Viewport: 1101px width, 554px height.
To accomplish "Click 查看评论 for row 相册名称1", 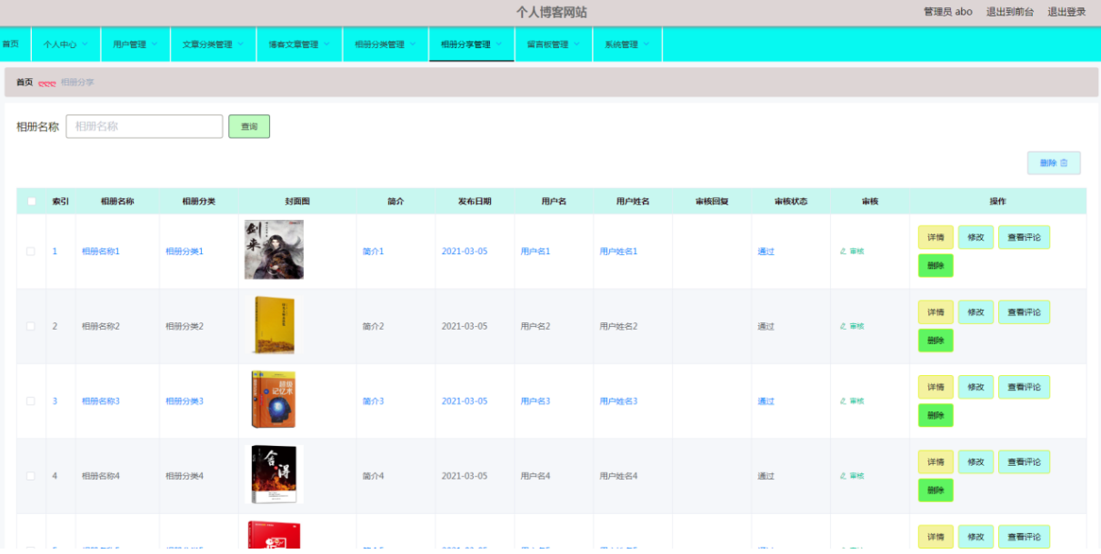I will 1024,237.
